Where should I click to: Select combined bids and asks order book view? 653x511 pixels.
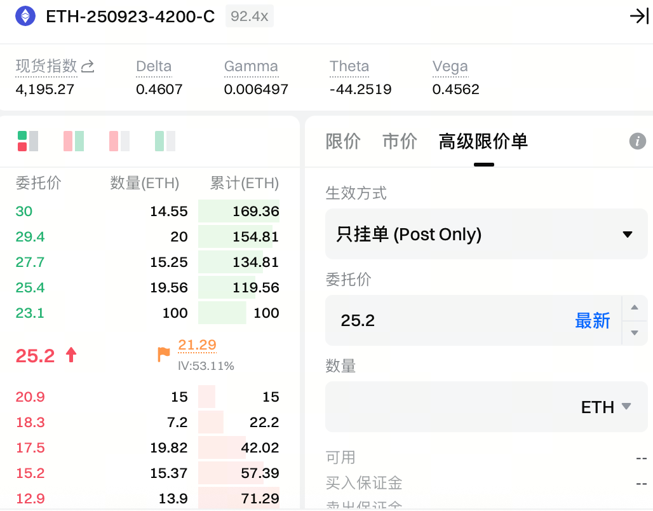coord(28,141)
